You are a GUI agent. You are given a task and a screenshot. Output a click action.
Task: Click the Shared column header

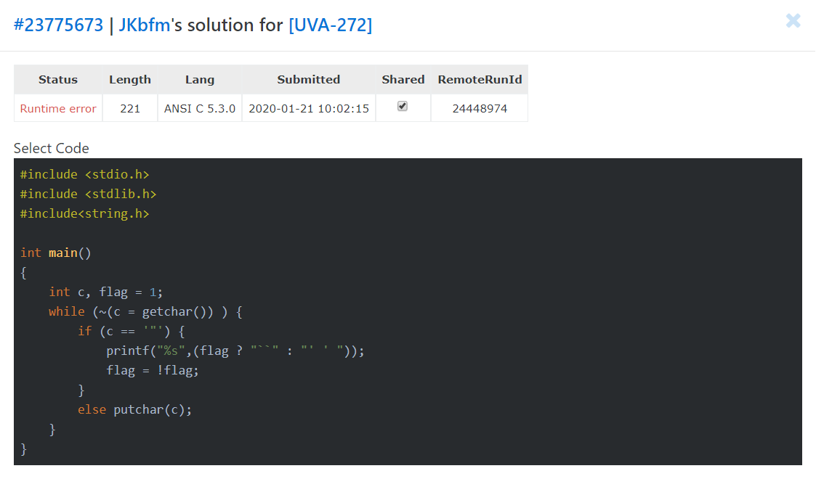[x=403, y=80]
